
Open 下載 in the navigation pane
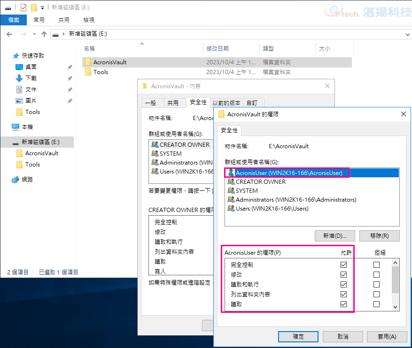pos(31,78)
